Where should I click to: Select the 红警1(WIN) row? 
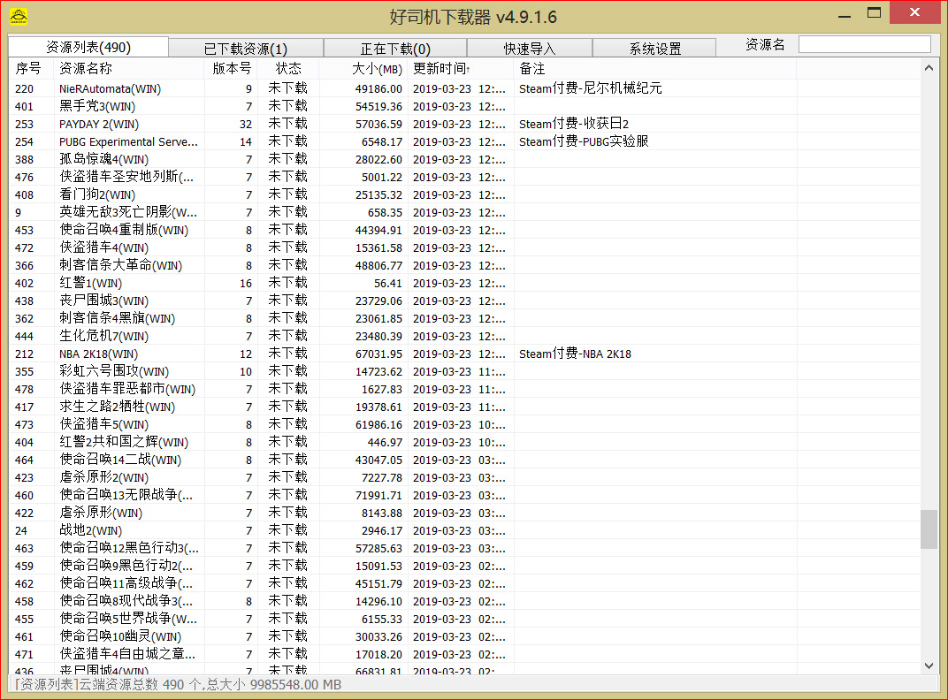pyautogui.click(x=464, y=283)
